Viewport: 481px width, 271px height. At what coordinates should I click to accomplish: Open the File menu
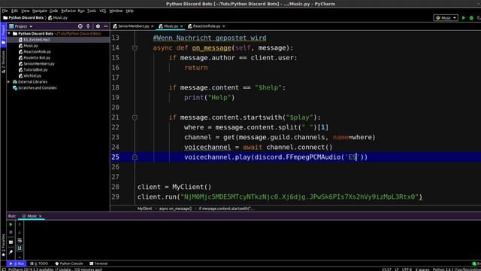point(5,11)
